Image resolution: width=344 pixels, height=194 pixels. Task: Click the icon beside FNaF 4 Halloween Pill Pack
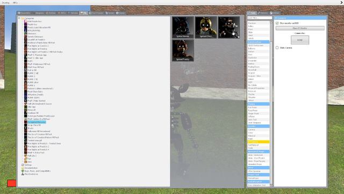(25, 64)
